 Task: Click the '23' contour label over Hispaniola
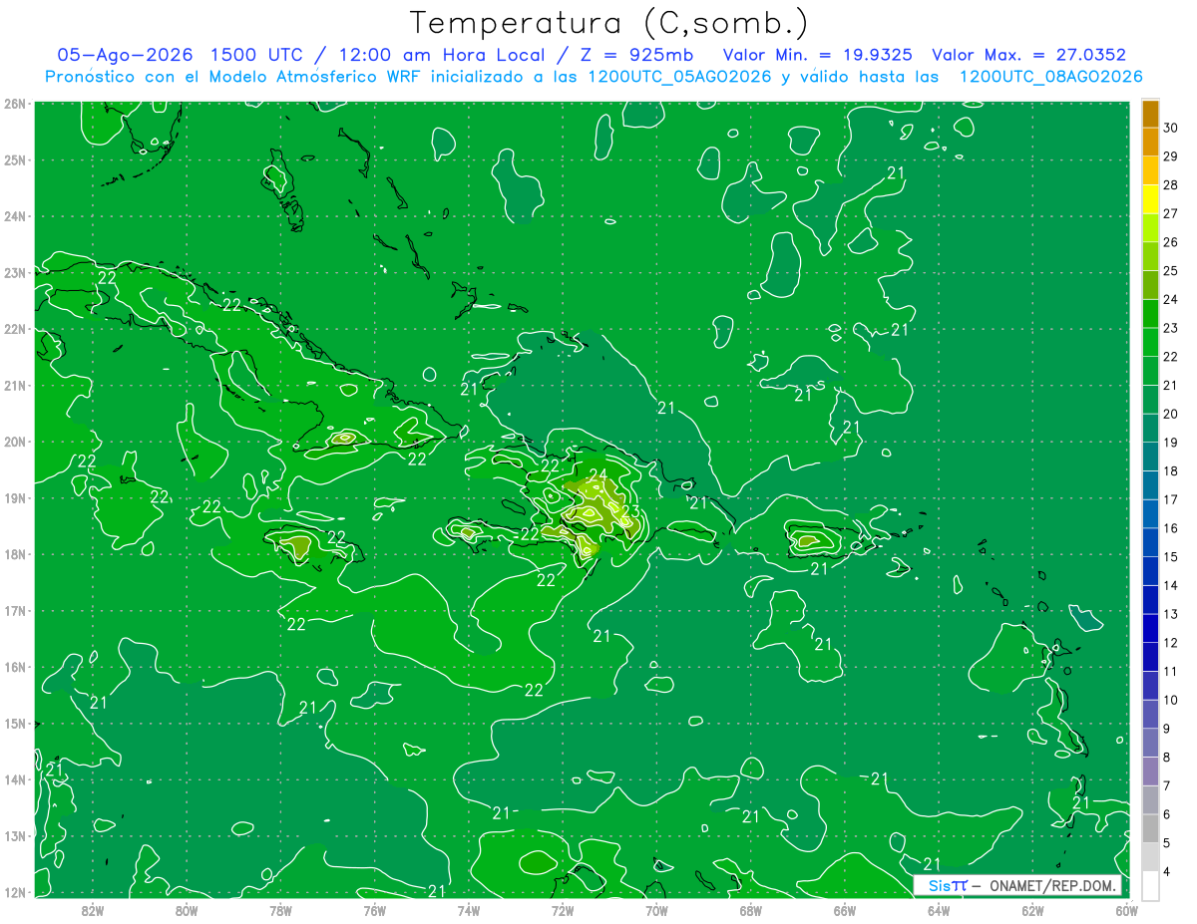click(x=630, y=512)
